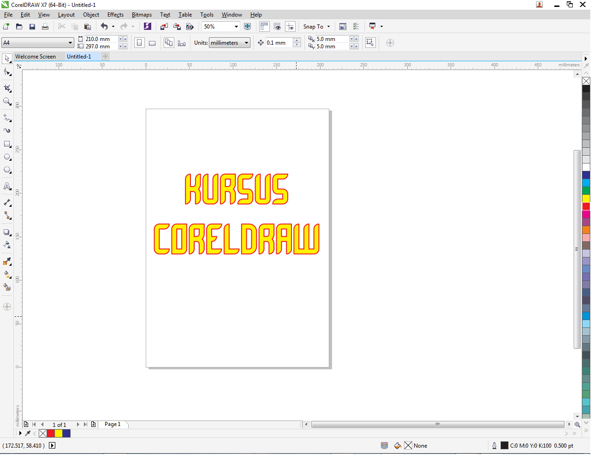The height and width of the screenshot is (455, 594).
Task: Pick the red swatch in color palette
Action: coord(586,206)
